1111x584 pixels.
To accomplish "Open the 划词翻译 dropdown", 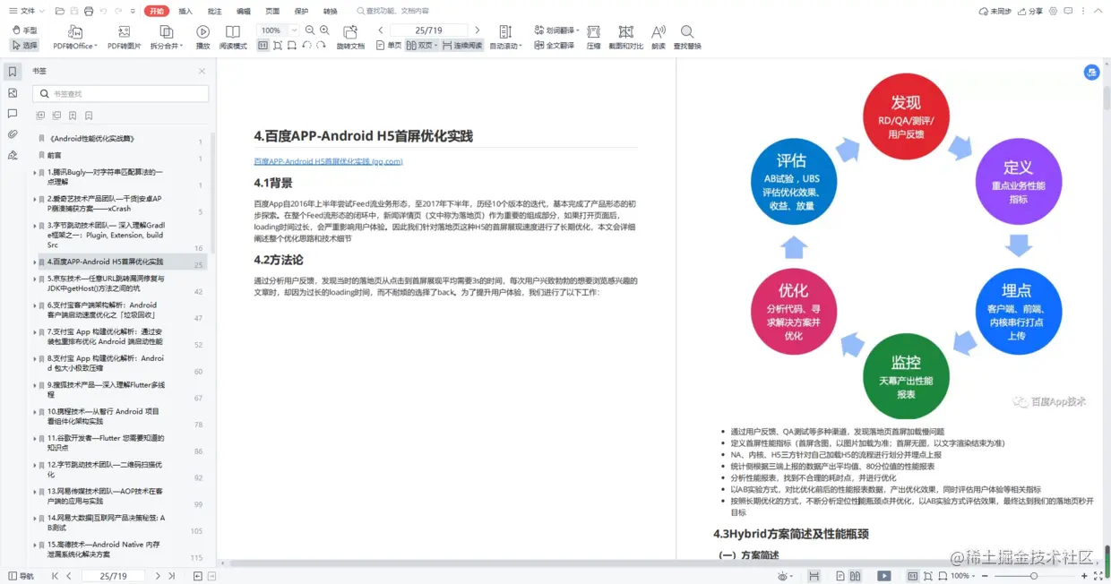I will tap(556, 30).
